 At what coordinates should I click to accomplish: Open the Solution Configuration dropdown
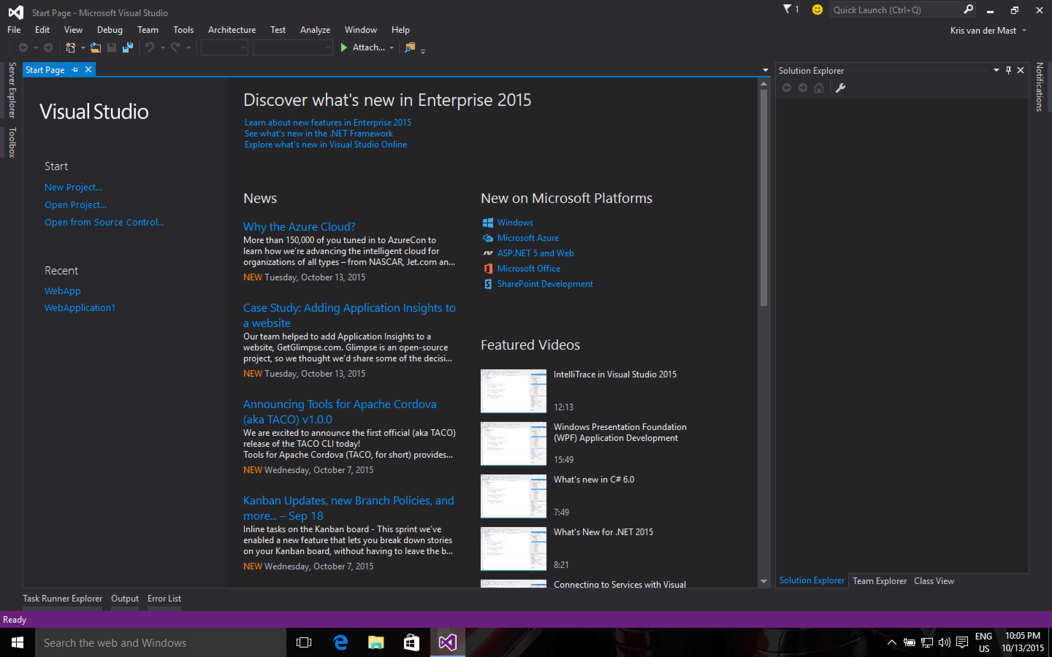(224, 47)
